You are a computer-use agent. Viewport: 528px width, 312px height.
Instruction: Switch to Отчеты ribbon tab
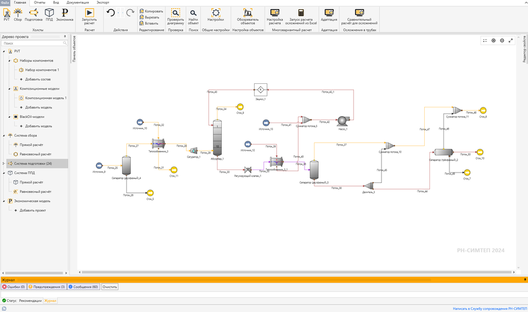pos(39,2)
